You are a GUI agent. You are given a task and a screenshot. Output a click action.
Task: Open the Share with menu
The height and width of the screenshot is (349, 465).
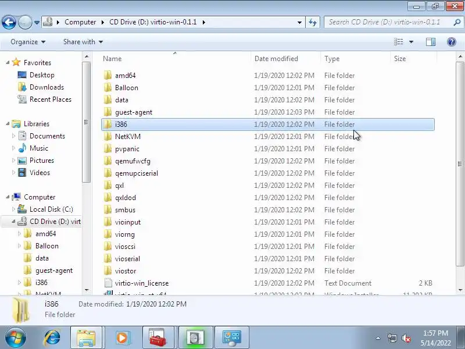83,42
